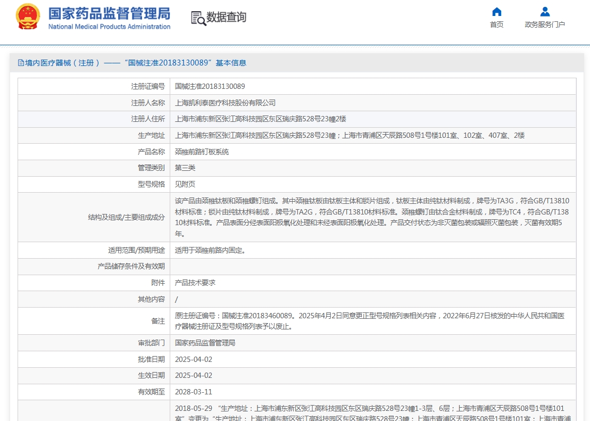Select the 产品储存条件及有效期 label
The image size is (590, 421).
131,266
